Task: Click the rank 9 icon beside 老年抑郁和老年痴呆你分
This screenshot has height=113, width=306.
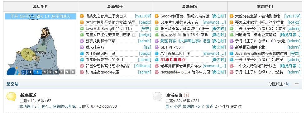Action: coord(157,66)
